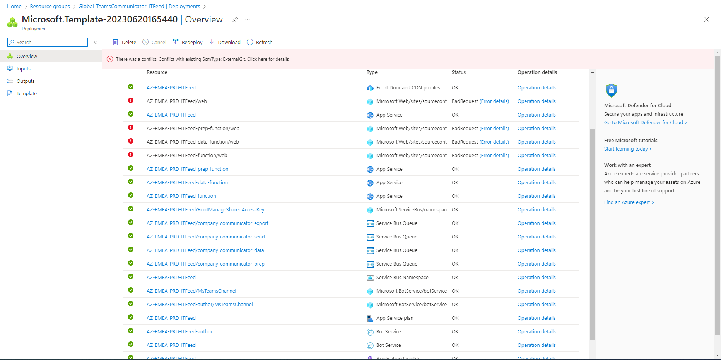Click the green success icon on the first resource row
The width and height of the screenshot is (721, 360).
point(131,87)
